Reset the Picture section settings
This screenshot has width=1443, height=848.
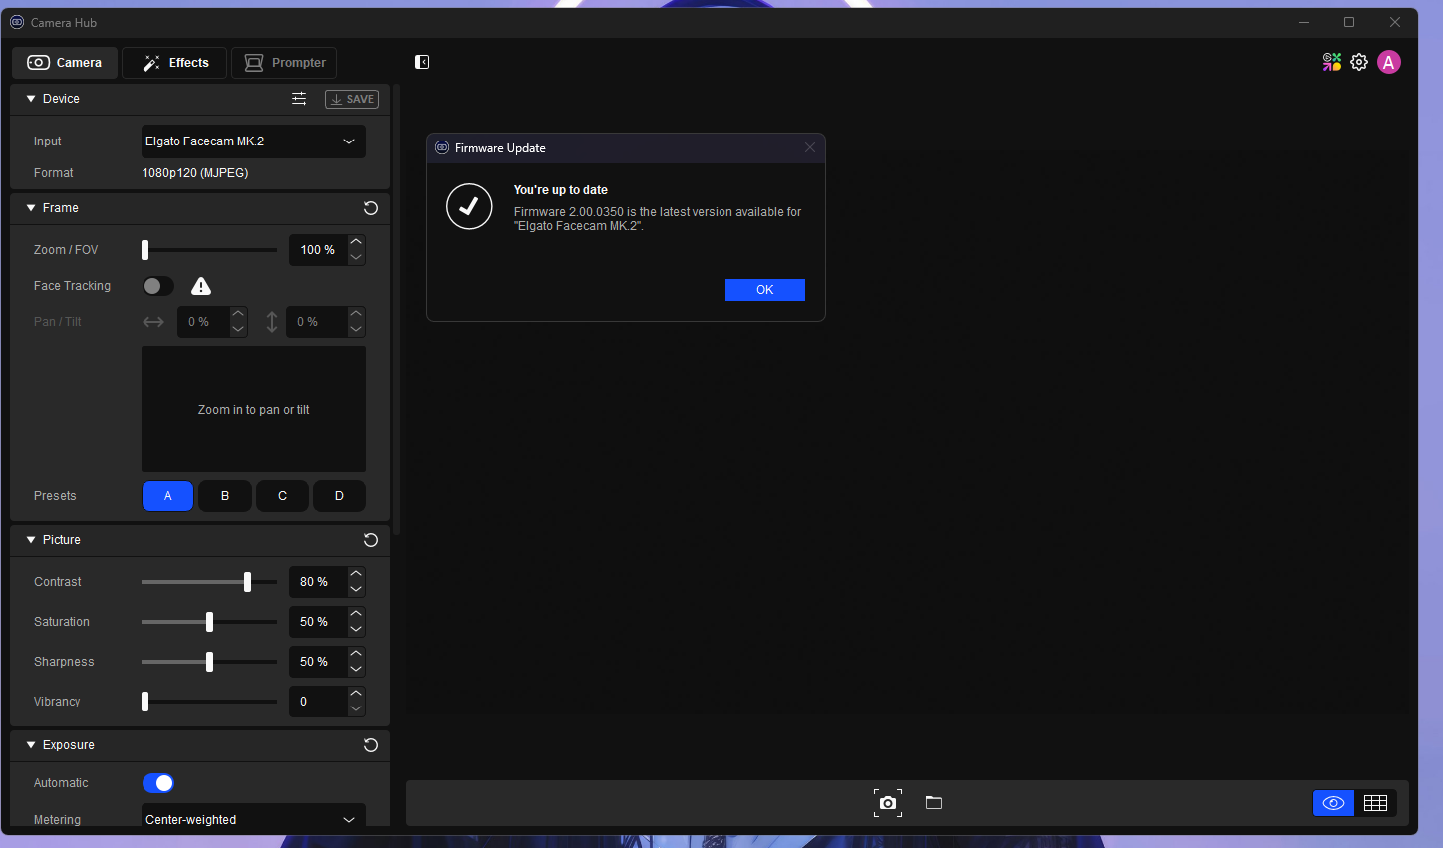tap(371, 540)
